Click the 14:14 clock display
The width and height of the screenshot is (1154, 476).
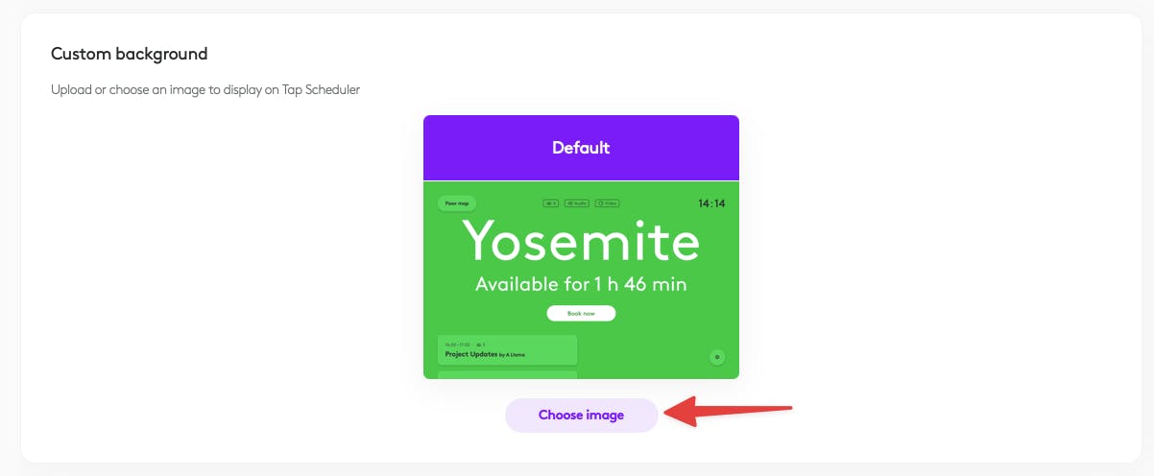[x=711, y=203]
